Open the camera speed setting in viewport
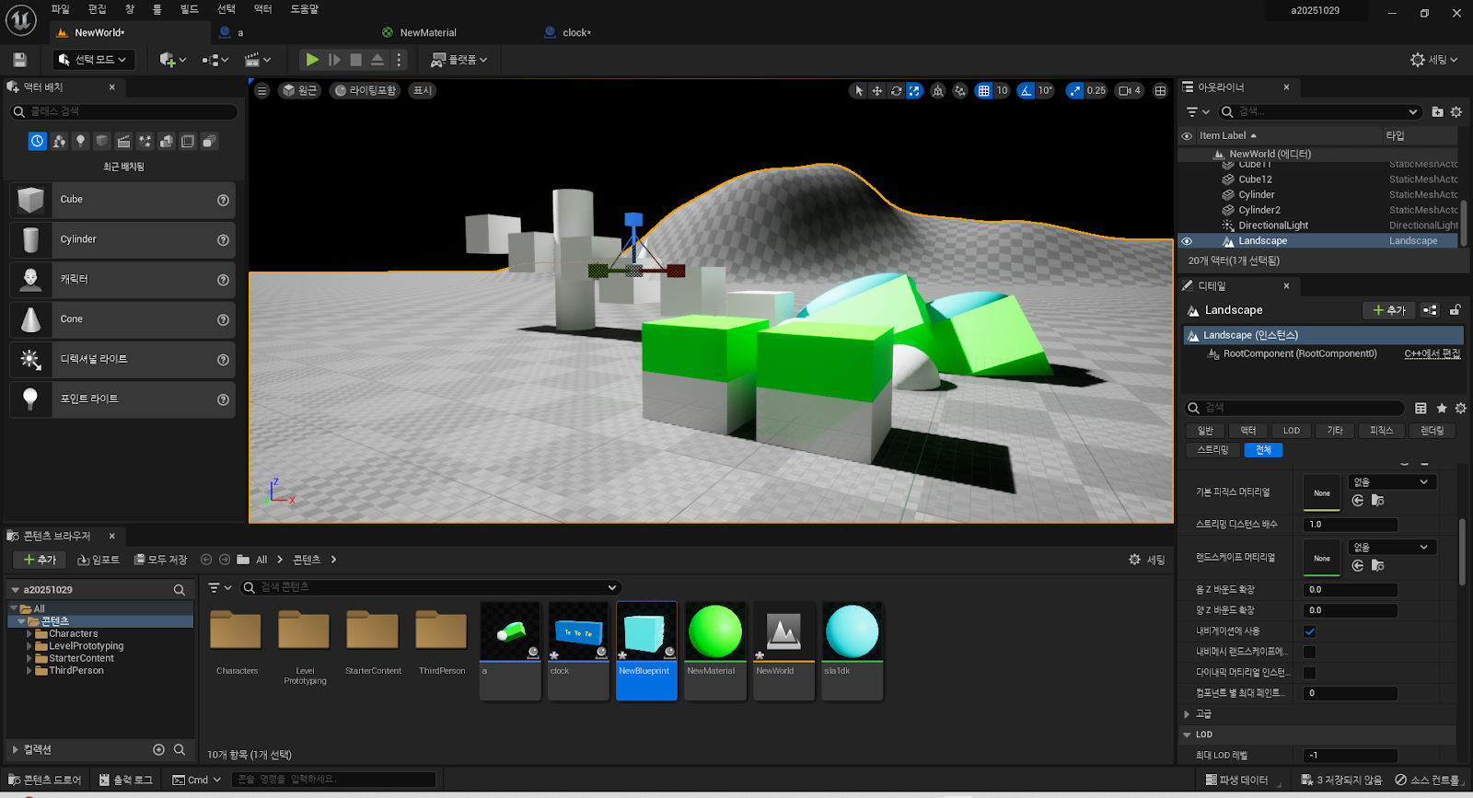The image size is (1473, 798). tap(1129, 90)
